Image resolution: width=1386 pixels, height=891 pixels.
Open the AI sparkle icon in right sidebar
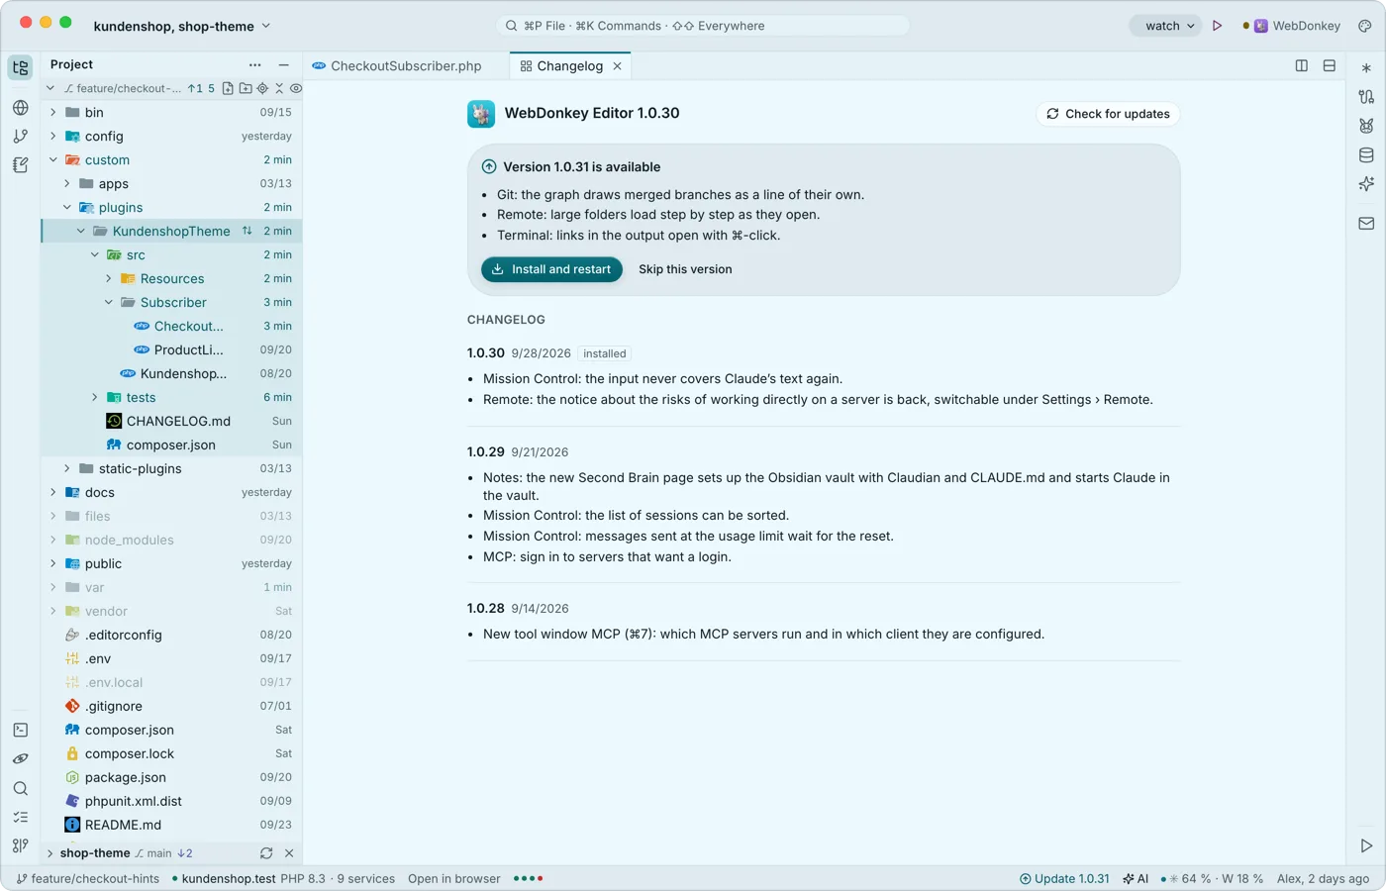(x=1366, y=184)
